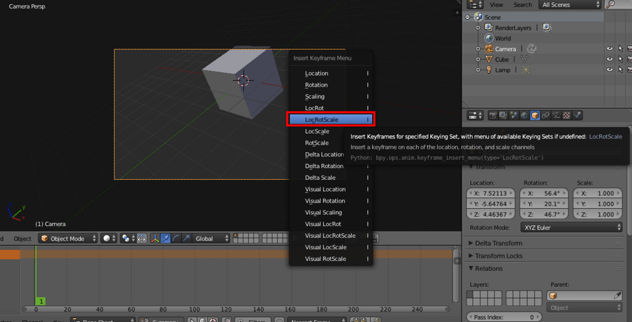Open the outliner View menu
The width and height of the screenshot is (632, 322).
click(x=496, y=4)
